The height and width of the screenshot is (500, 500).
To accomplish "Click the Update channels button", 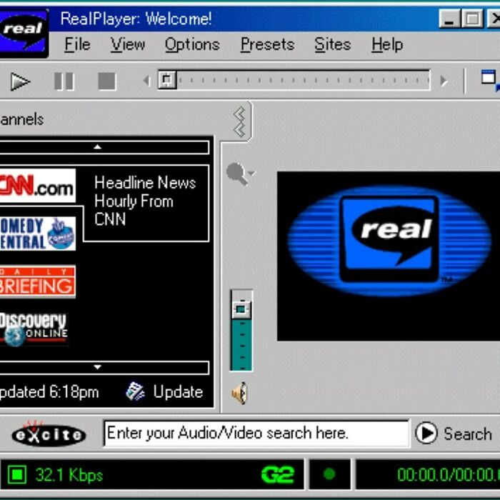I will [164, 391].
